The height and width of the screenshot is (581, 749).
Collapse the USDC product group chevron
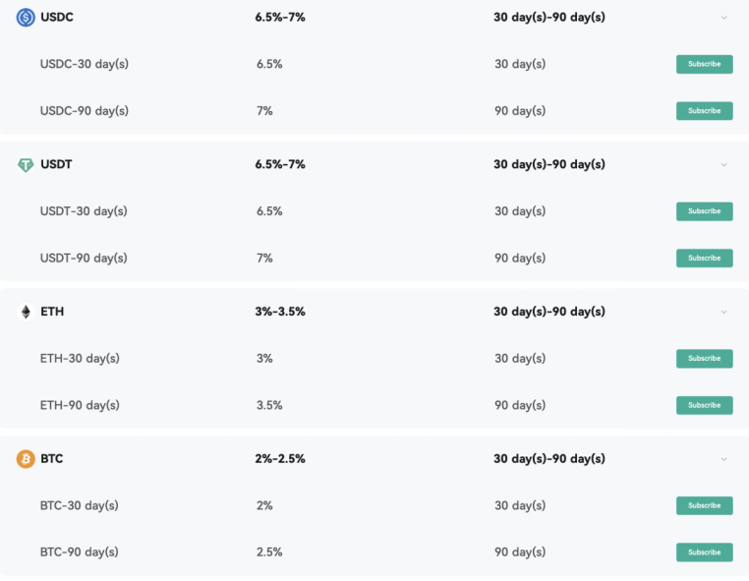(x=724, y=18)
